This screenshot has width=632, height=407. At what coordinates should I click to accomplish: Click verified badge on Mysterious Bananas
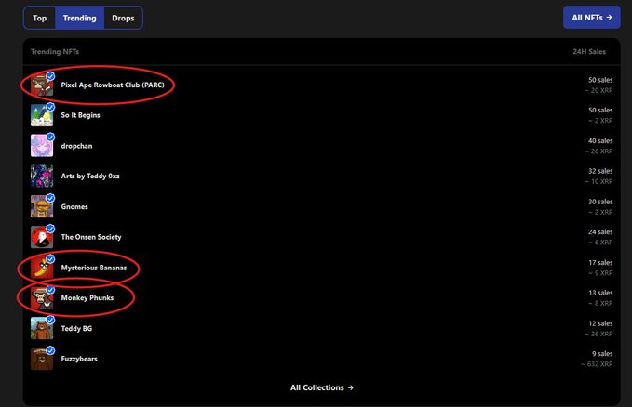click(50, 259)
